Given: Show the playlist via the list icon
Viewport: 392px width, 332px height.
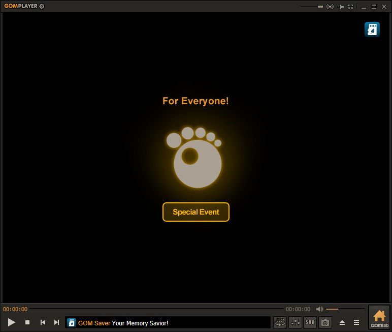Looking at the screenshot, I should (x=356, y=322).
